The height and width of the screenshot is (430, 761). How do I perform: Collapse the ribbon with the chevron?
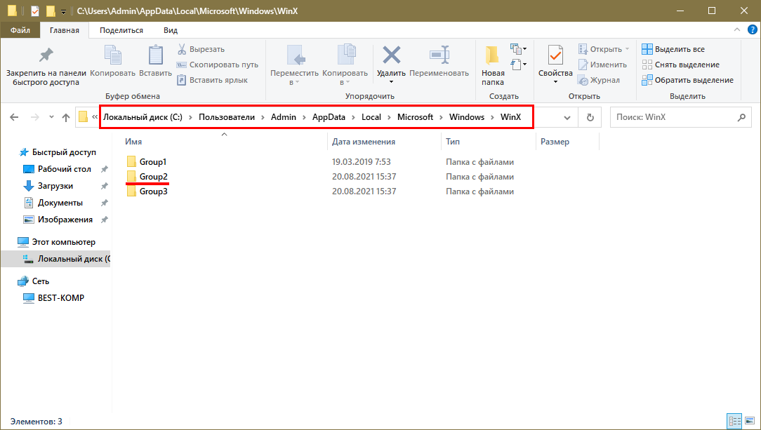click(736, 30)
